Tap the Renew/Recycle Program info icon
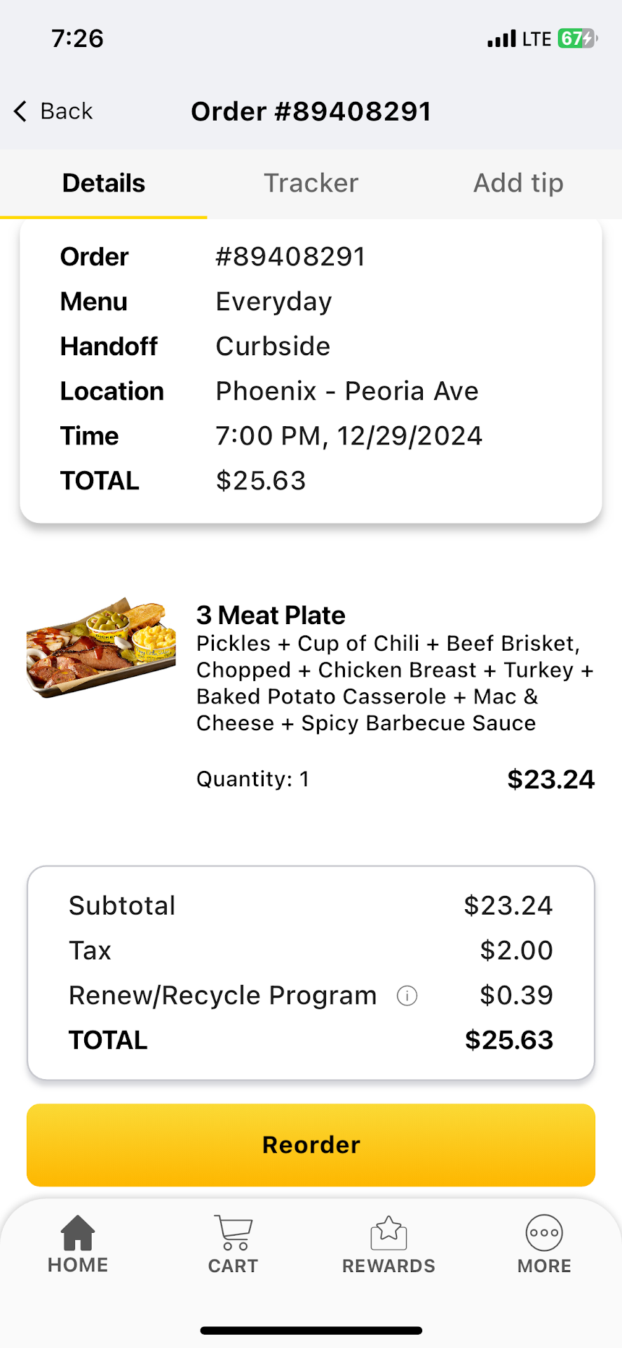The height and width of the screenshot is (1348, 622). coord(407,996)
